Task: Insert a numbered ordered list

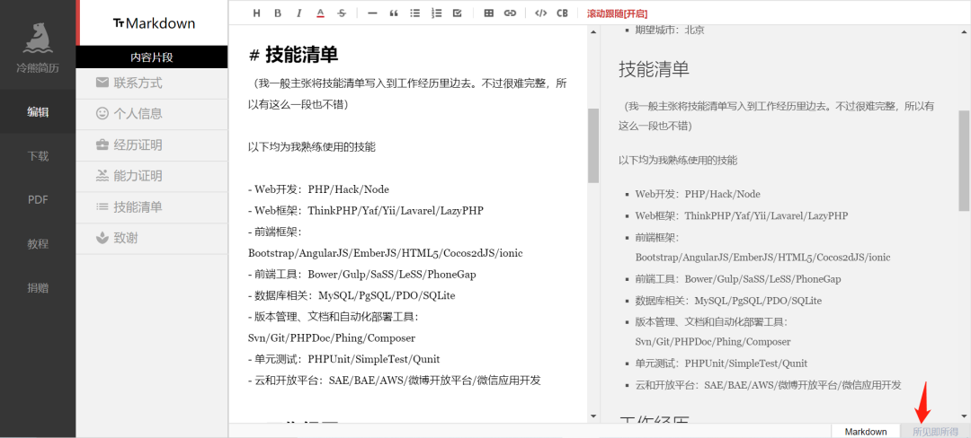Action: point(436,13)
